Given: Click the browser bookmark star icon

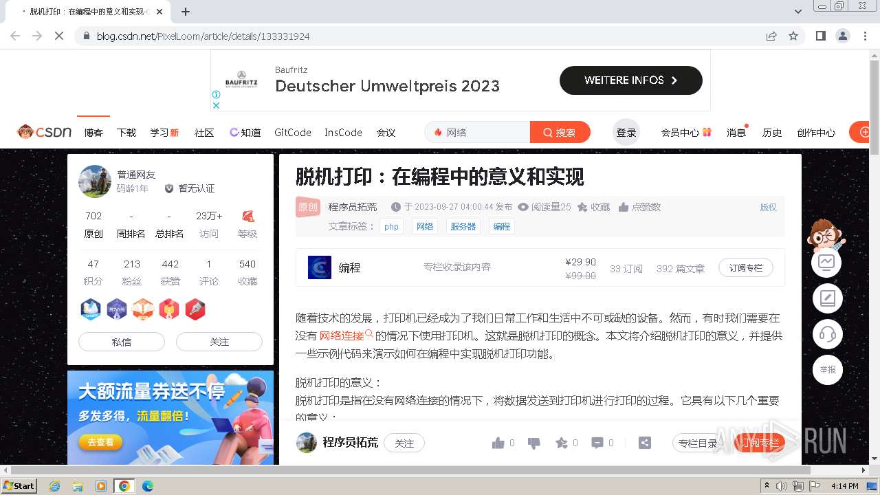Looking at the screenshot, I should click(793, 36).
